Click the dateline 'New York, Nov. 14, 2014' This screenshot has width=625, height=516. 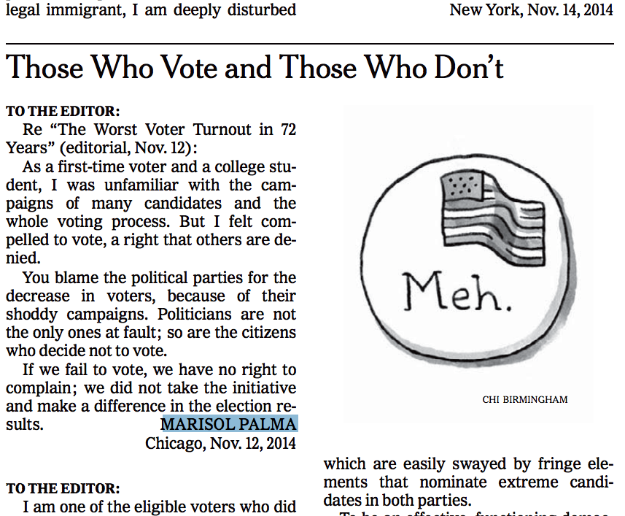[532, 9]
